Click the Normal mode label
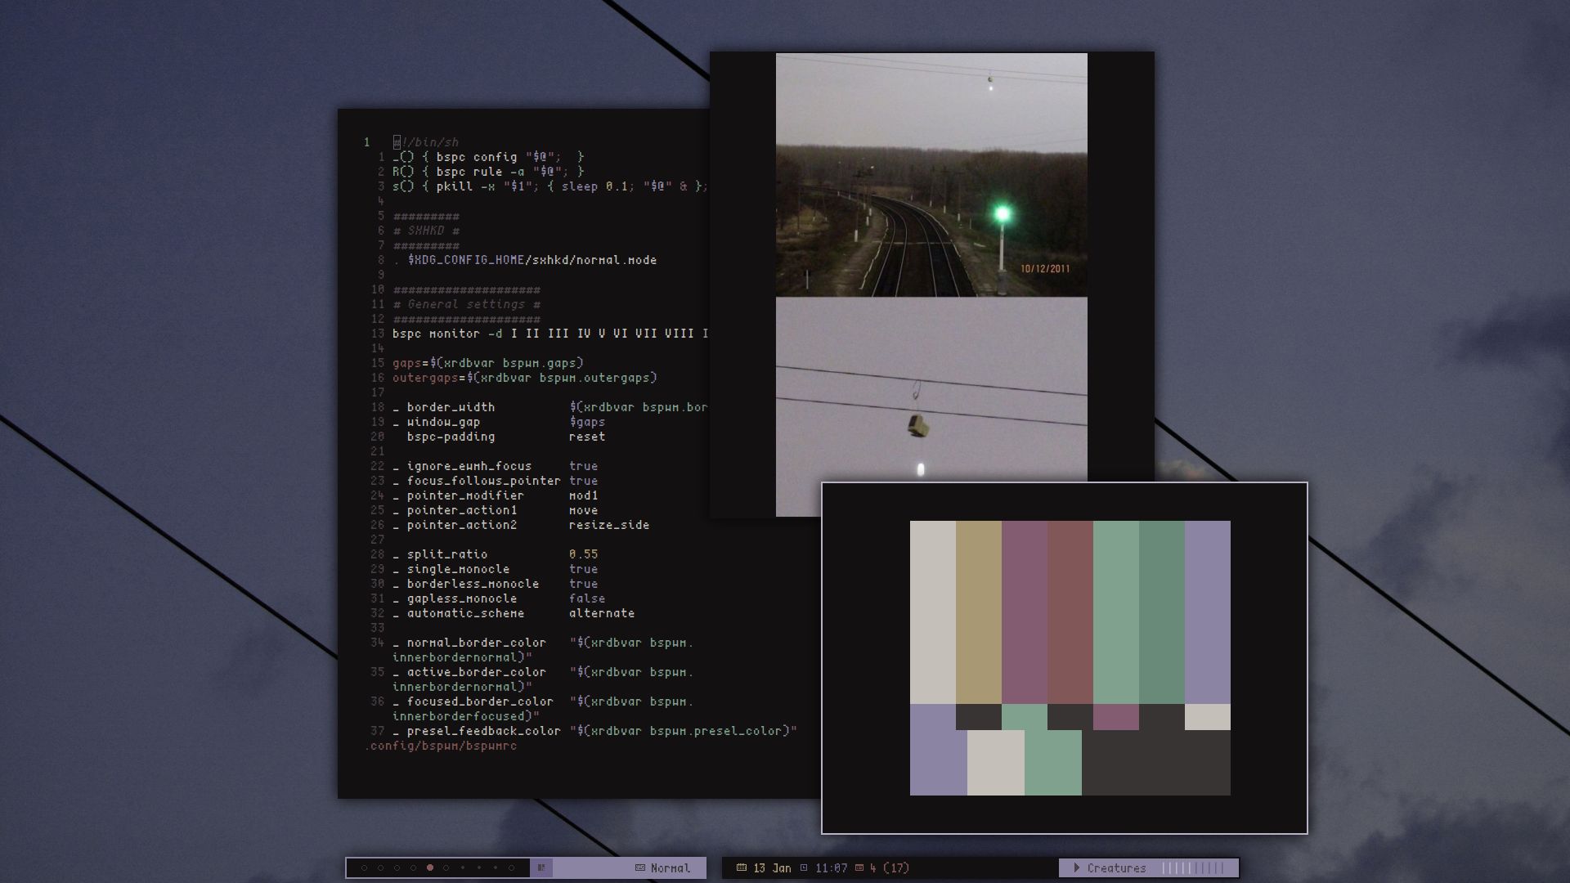The image size is (1570, 883). click(670, 868)
